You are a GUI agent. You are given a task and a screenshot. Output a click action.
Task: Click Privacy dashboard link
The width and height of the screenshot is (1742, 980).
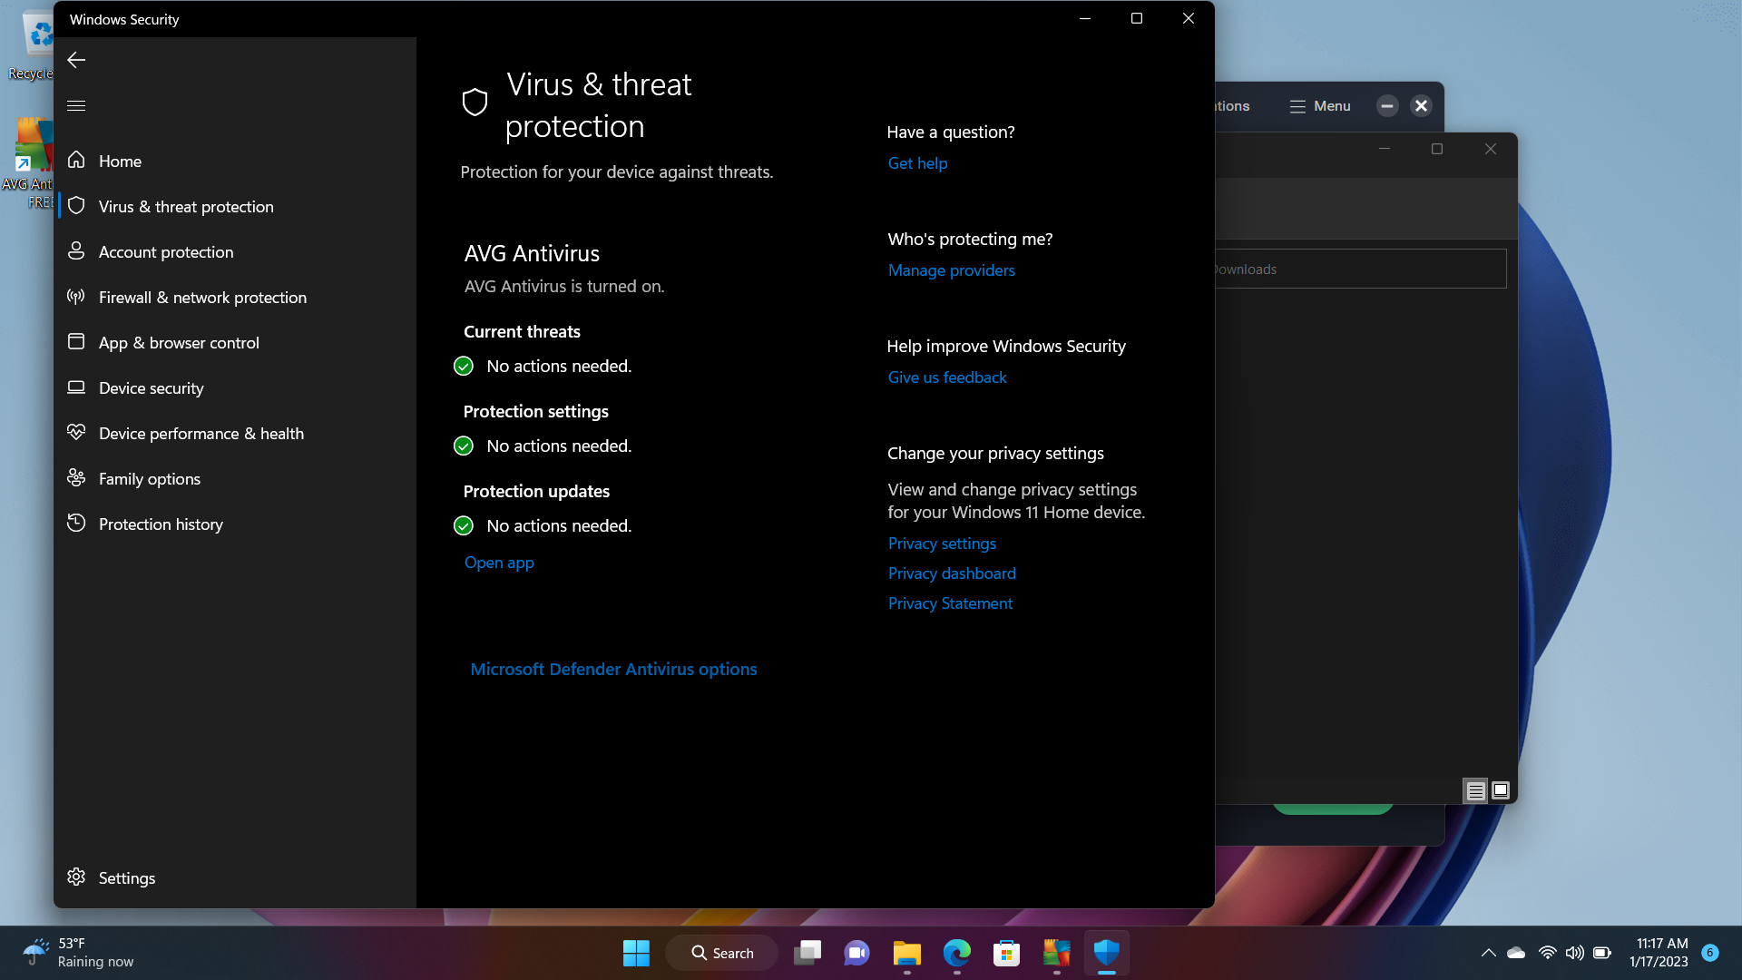click(951, 572)
